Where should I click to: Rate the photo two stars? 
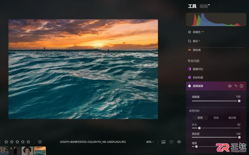coord(12,142)
